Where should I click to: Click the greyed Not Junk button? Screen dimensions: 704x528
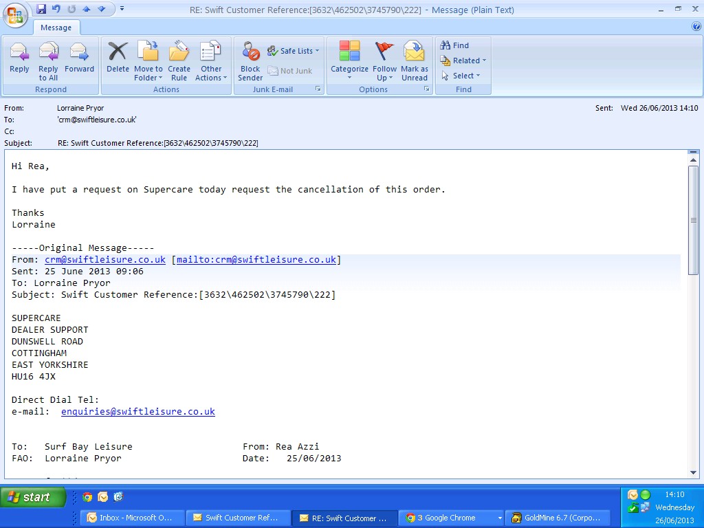coord(290,71)
